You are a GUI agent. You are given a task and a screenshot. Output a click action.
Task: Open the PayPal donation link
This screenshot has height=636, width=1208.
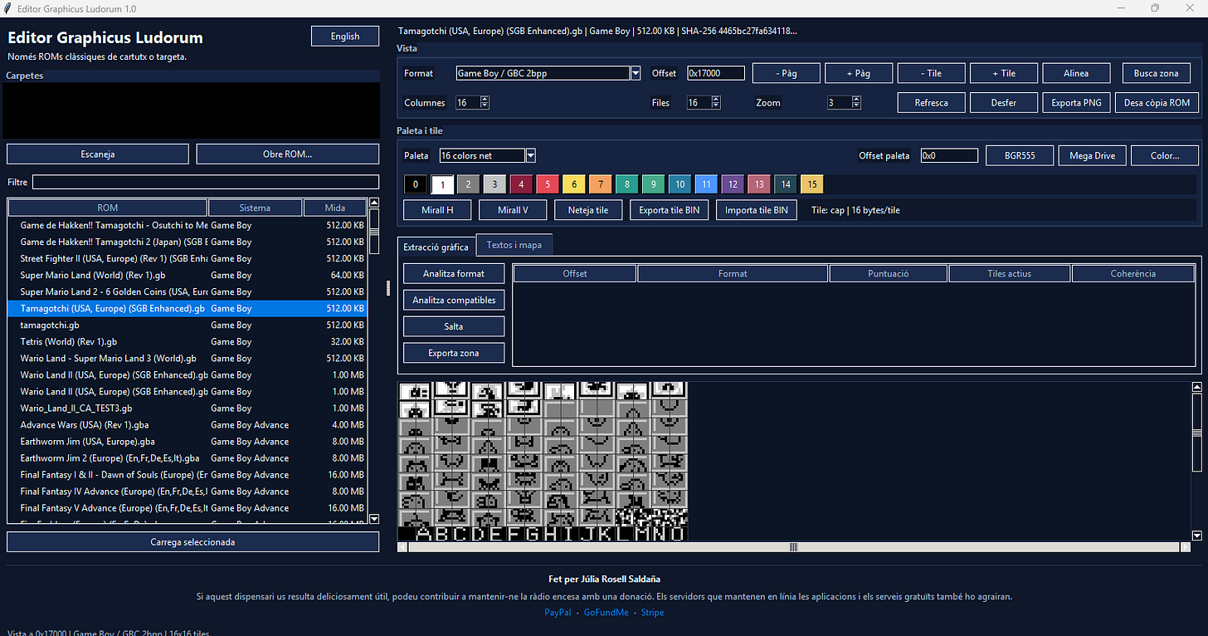click(x=558, y=612)
